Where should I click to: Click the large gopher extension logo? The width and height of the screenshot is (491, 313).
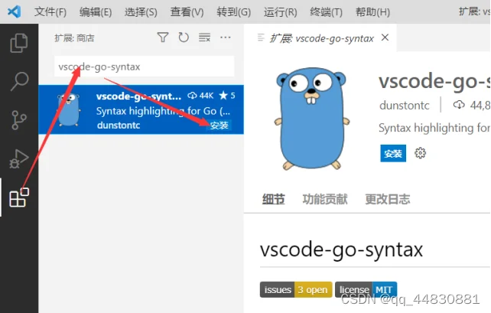click(311, 119)
